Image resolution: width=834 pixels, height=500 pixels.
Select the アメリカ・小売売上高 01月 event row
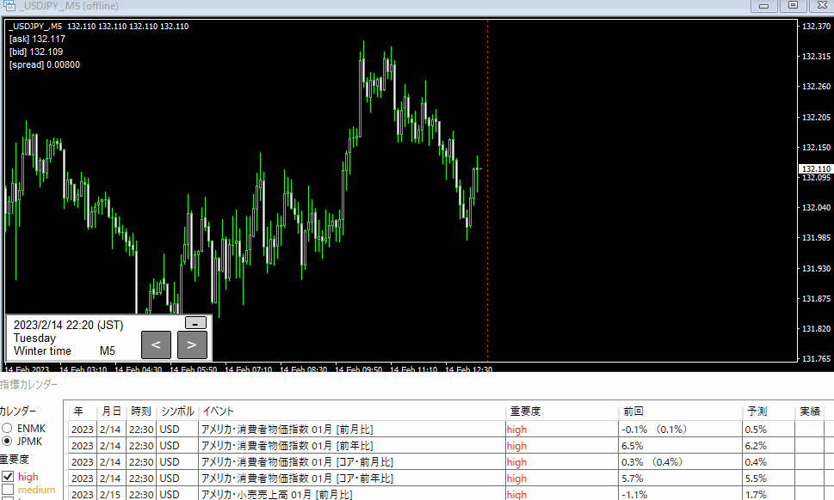coord(275,495)
